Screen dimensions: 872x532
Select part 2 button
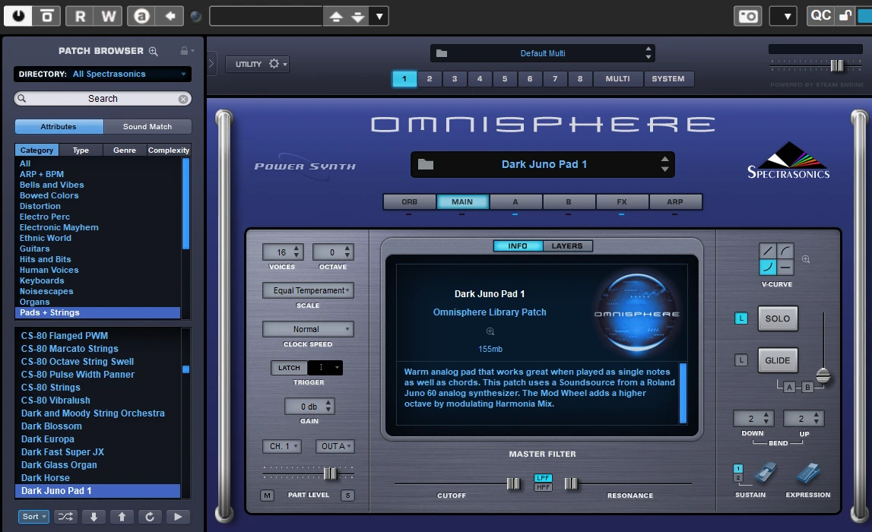coord(430,79)
